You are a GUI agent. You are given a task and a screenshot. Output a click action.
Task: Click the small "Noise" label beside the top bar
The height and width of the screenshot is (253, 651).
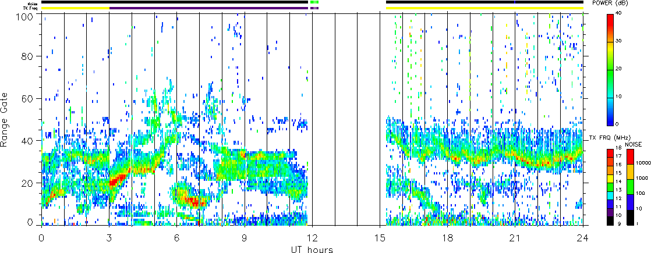34,2
